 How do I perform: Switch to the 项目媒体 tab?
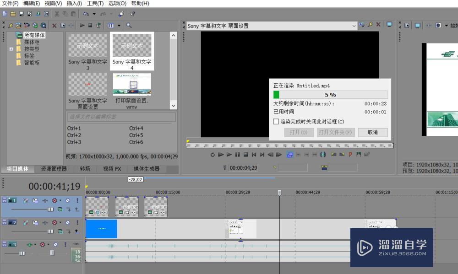[x=17, y=169]
